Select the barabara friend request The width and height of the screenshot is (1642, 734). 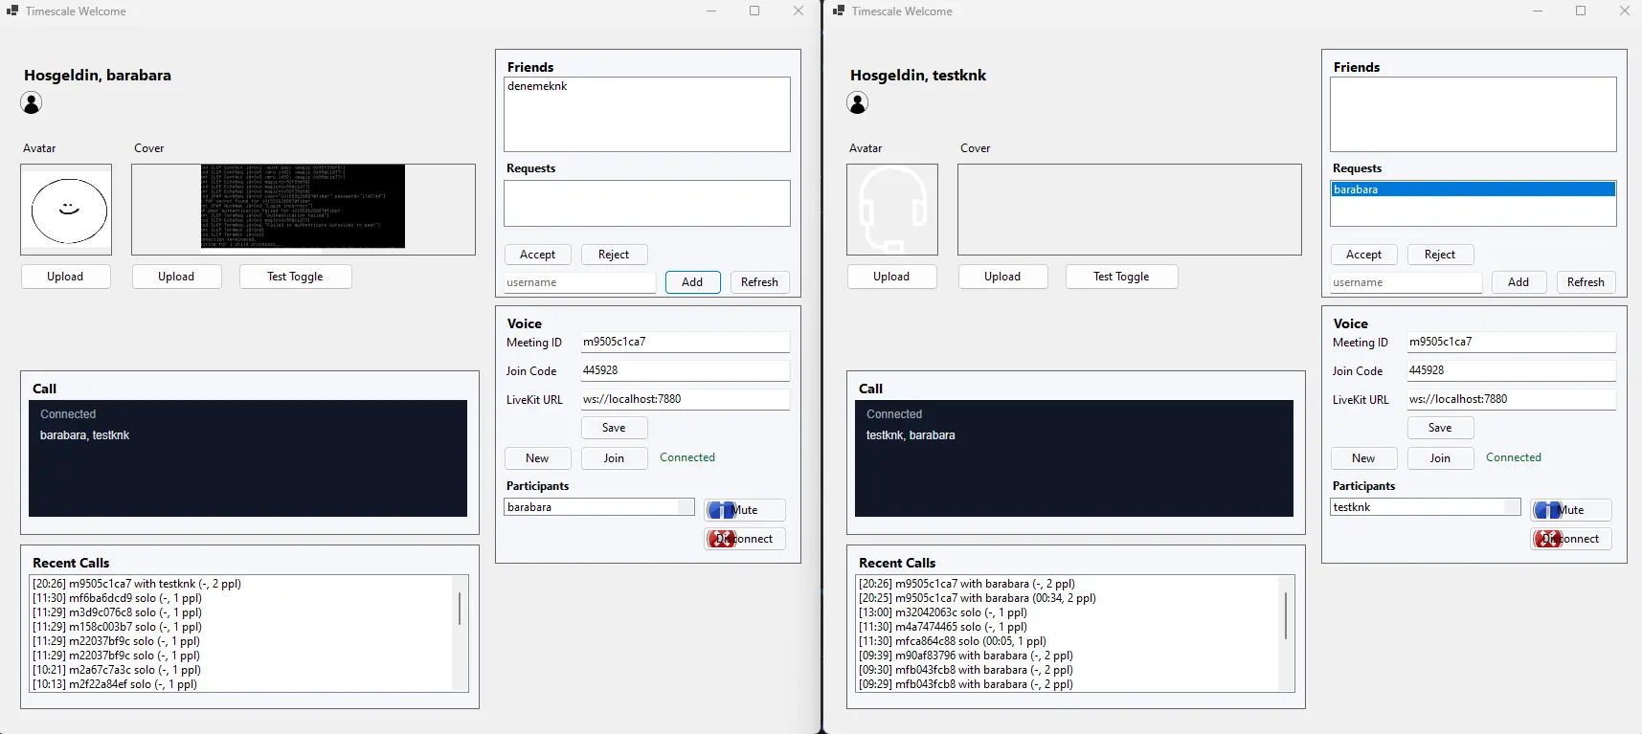1473,189
